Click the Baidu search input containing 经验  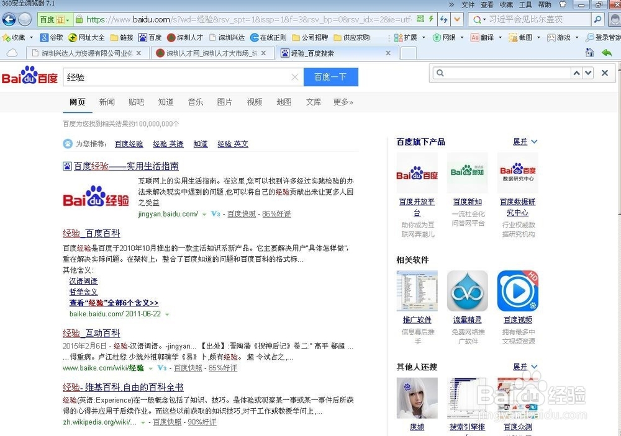[174, 77]
